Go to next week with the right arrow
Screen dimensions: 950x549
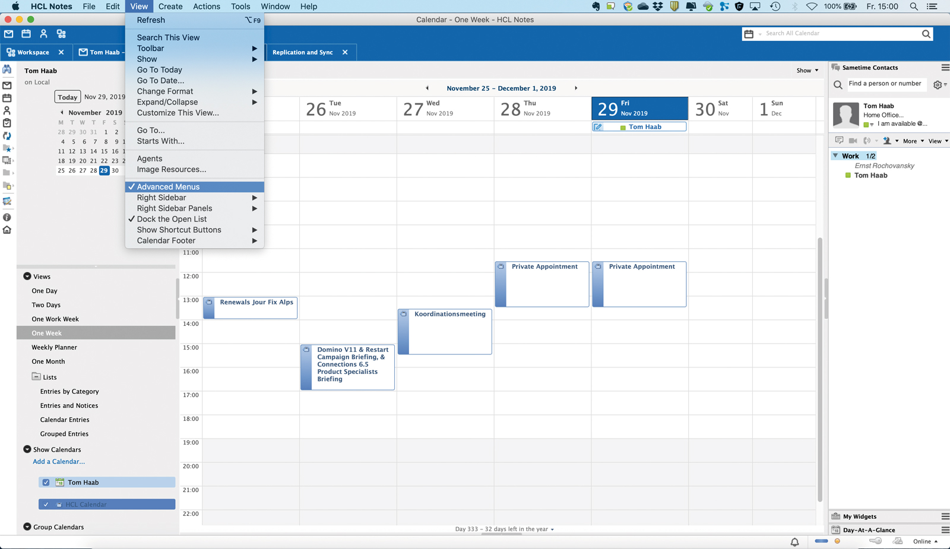[576, 88]
